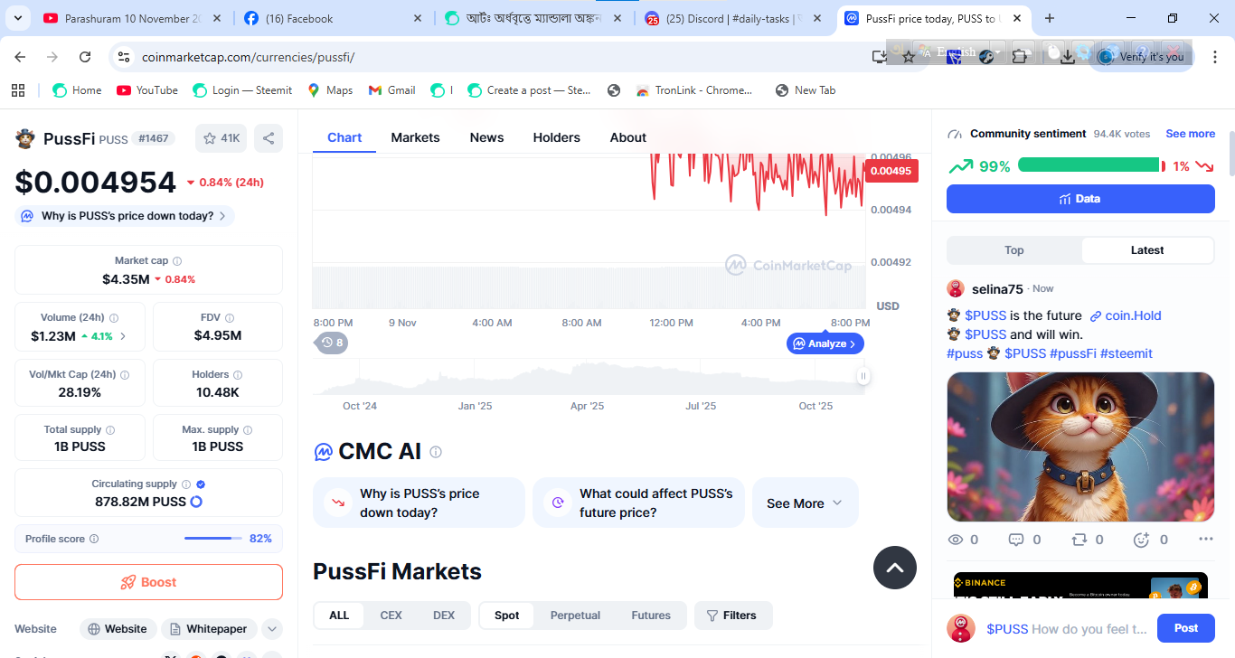Open the Chrome extensions puzzle icon

pyautogui.click(x=1020, y=56)
